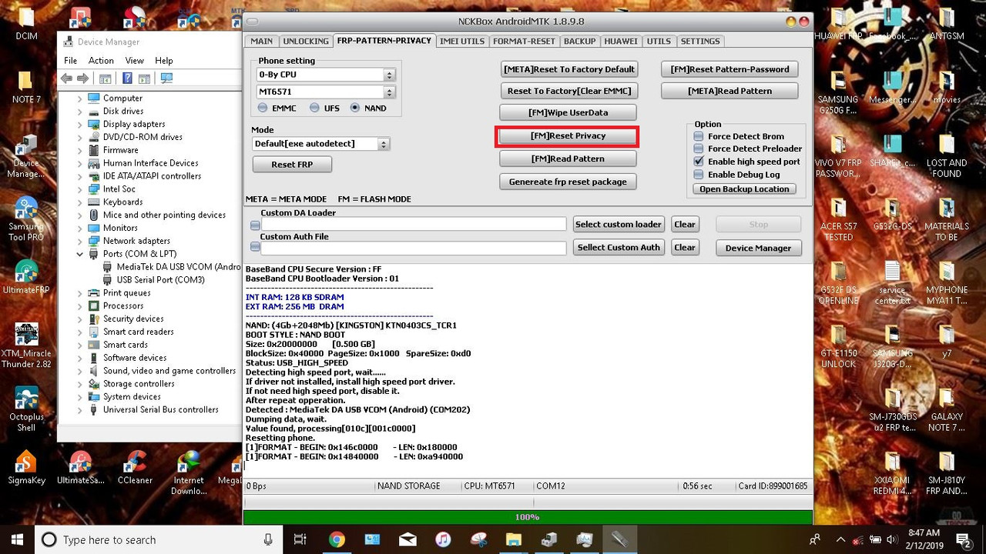Open Google Chrome from the taskbar
This screenshot has width=986, height=554.
coord(337,539)
